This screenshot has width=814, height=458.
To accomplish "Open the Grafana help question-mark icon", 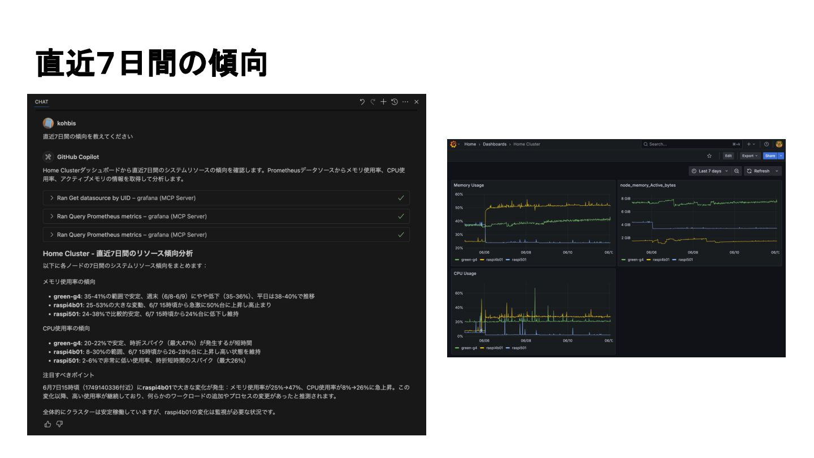I will point(767,144).
